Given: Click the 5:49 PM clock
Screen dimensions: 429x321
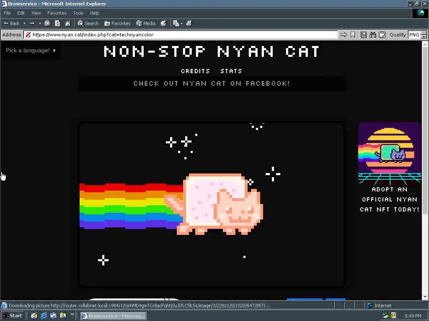Looking at the screenshot, I should [413, 316].
